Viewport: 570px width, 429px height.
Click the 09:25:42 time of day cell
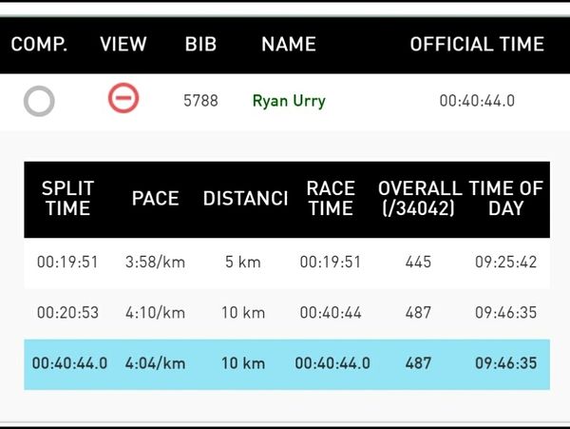pyautogui.click(x=506, y=263)
